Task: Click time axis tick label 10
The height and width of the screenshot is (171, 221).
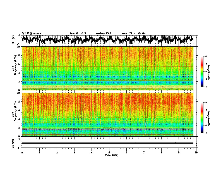Action: (196, 153)
